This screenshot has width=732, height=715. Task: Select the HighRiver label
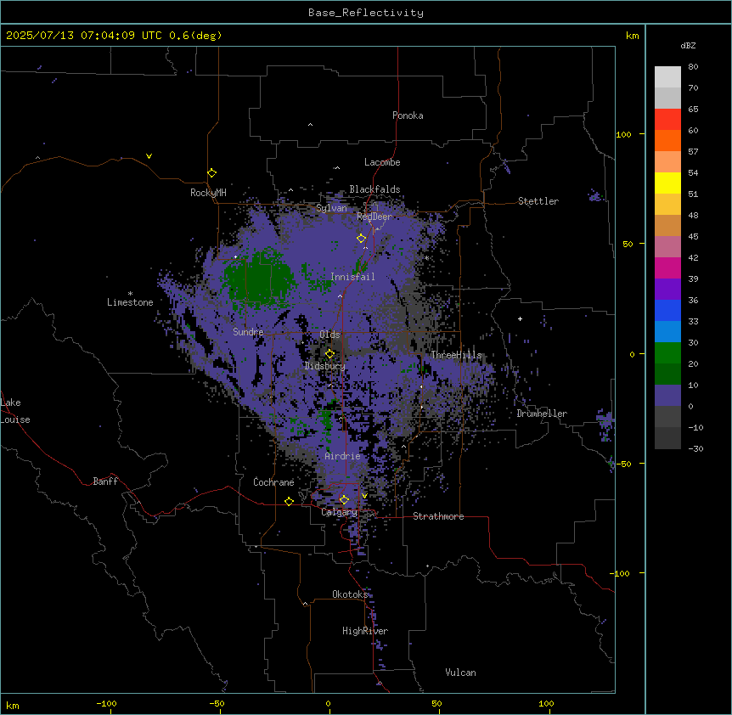click(365, 631)
